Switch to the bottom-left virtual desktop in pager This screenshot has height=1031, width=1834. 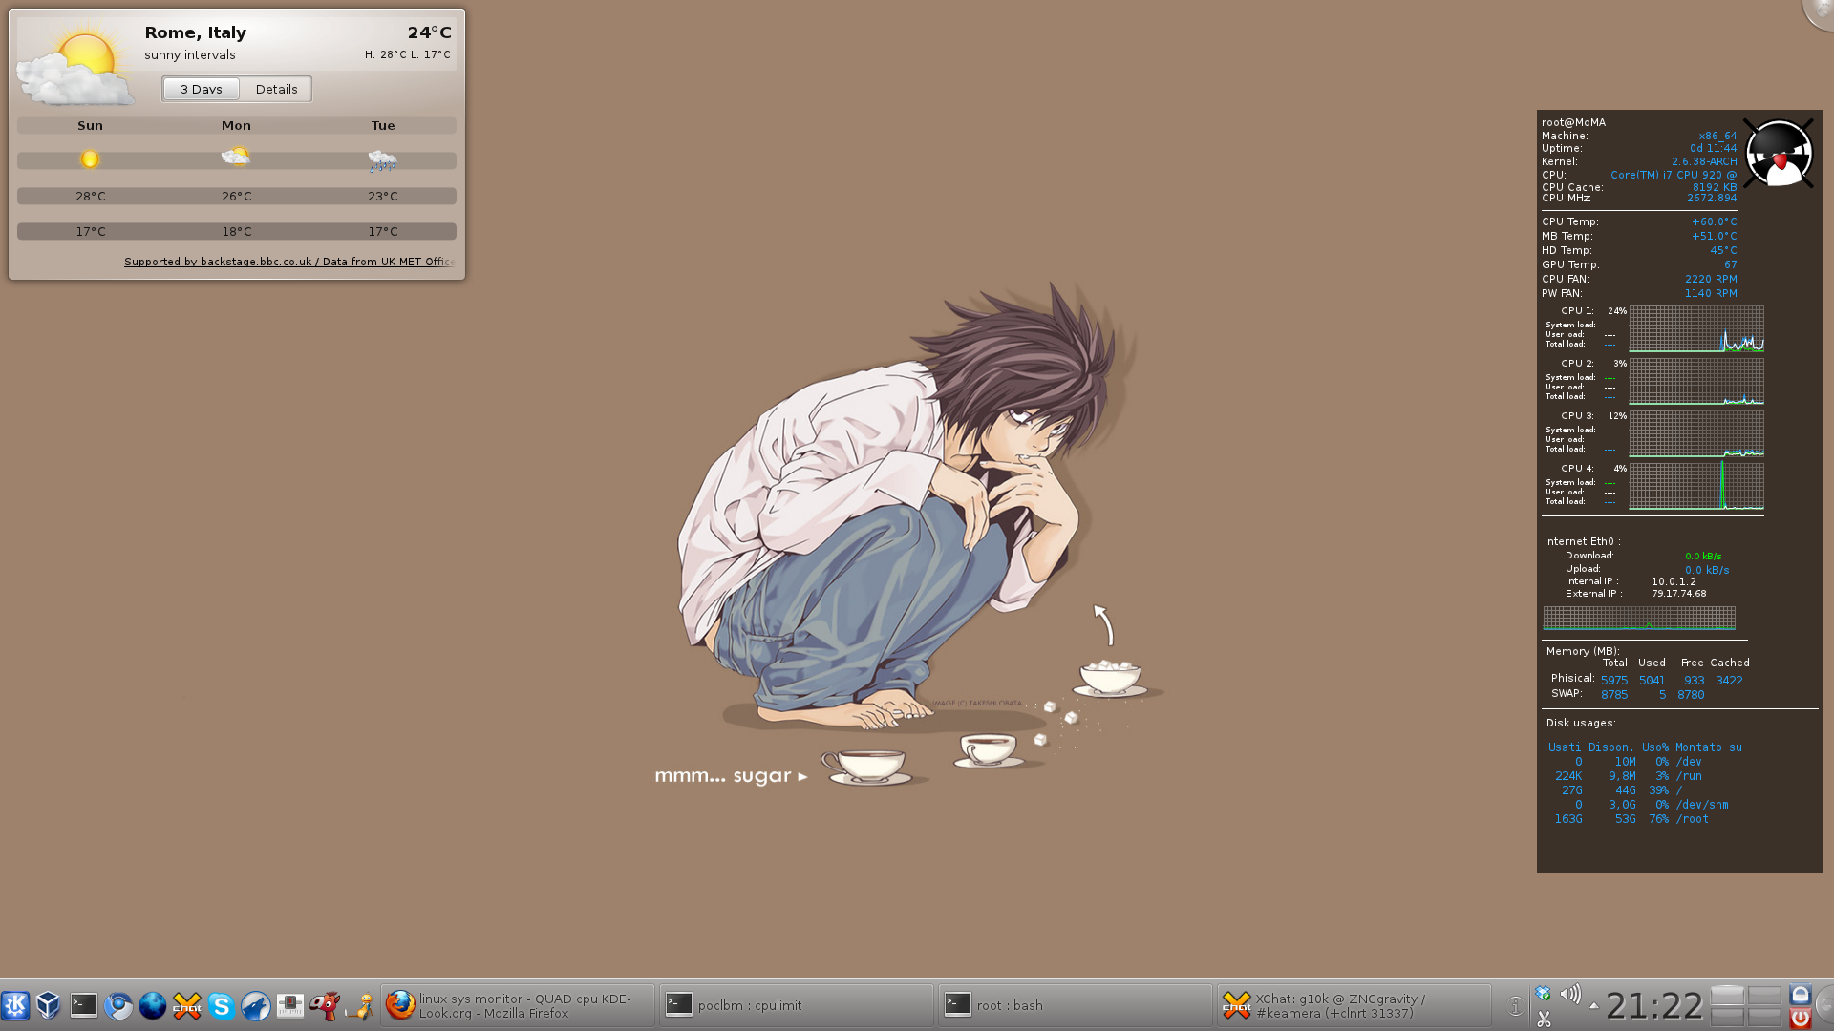[x=1727, y=1017]
